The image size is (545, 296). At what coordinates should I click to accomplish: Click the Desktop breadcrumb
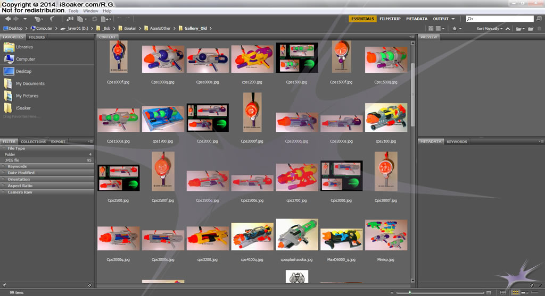click(13, 29)
